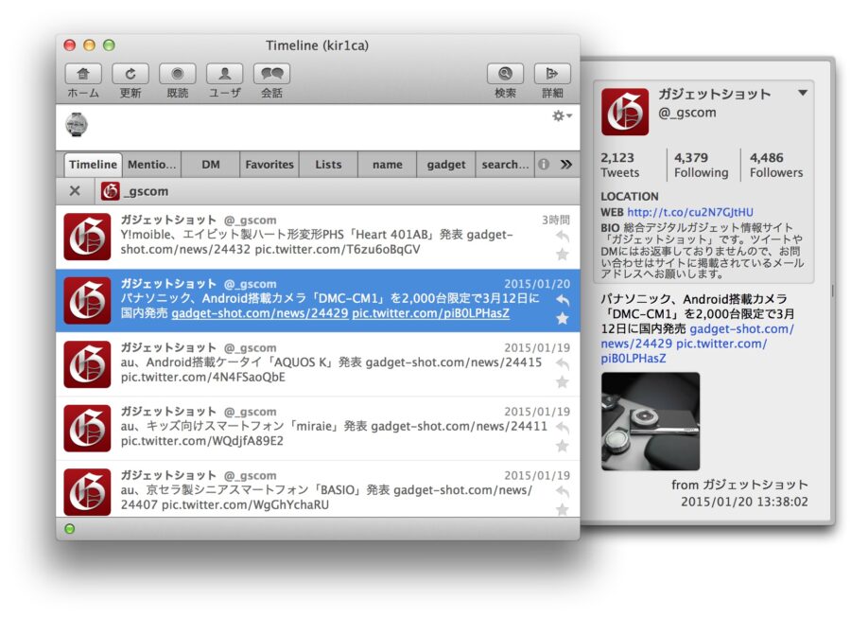Click avatar of Heart 401AB tweet
This screenshot has width=851, height=618.
tap(87, 237)
